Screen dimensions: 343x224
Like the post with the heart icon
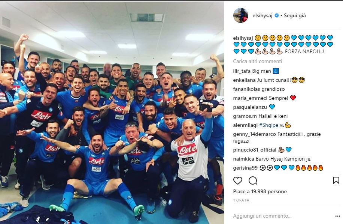pyautogui.click(x=237, y=180)
